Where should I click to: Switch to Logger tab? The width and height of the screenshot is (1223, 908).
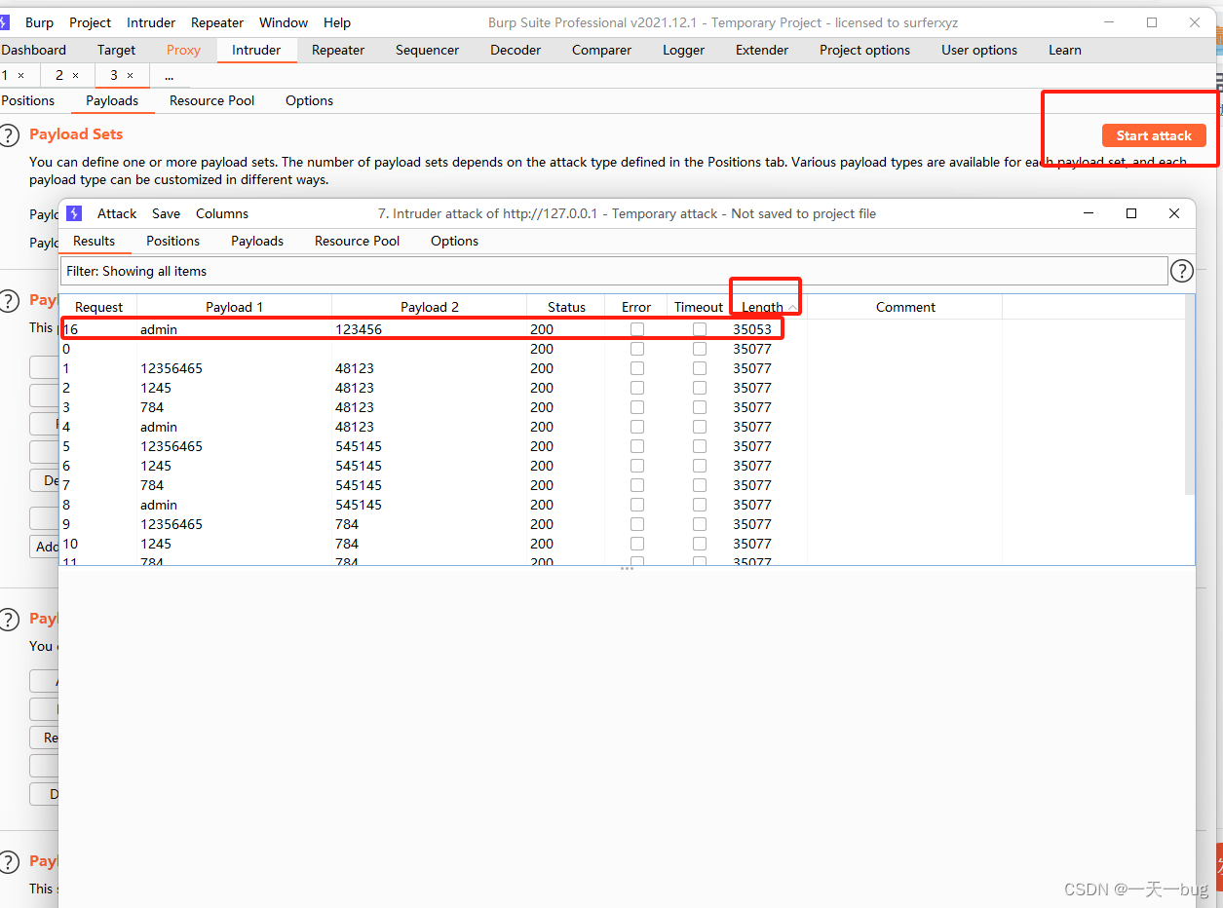(683, 50)
